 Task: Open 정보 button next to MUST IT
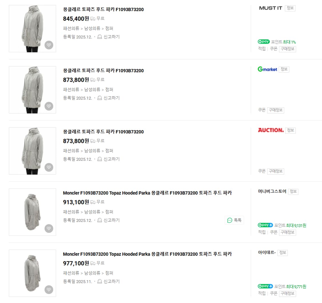[290, 8]
